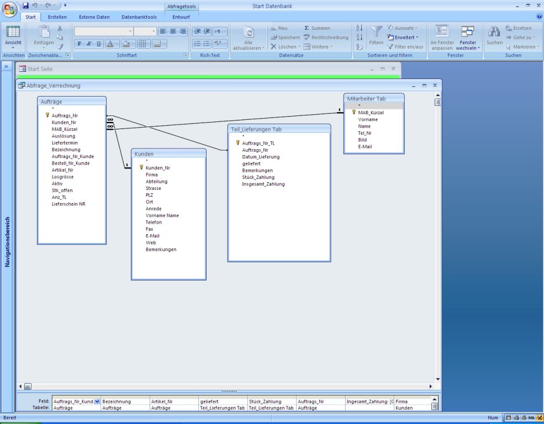The image size is (544, 424).
Task: Click the numbered list icon
Action: [197, 44]
